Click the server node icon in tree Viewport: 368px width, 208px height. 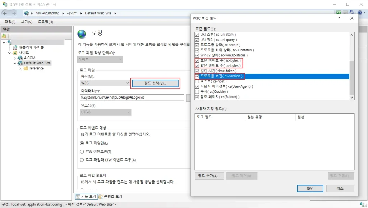click(9, 42)
